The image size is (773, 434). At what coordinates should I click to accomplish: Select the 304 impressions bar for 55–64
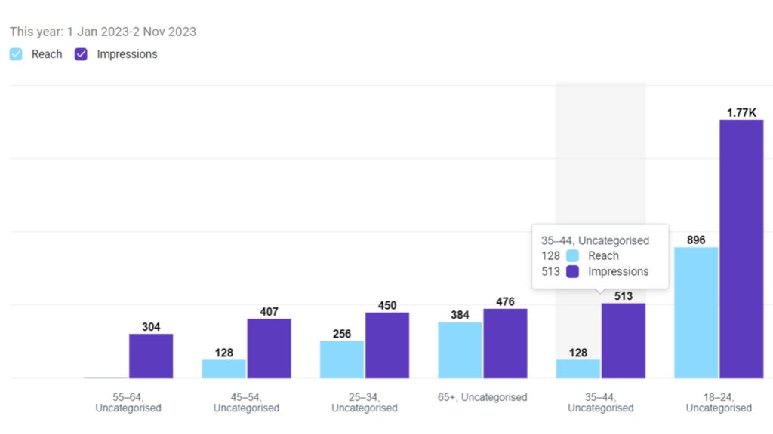click(151, 356)
